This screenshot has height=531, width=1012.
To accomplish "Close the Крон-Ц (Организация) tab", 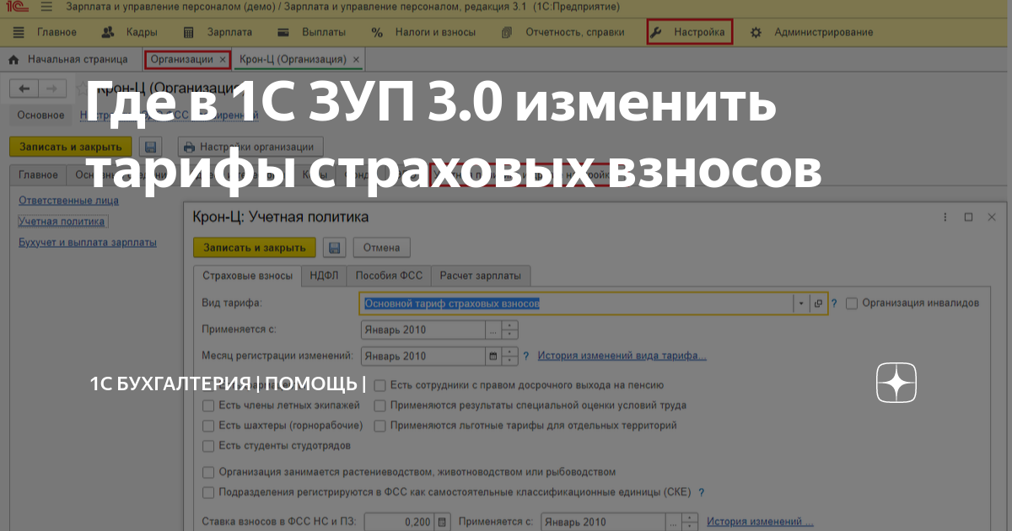I will point(356,60).
